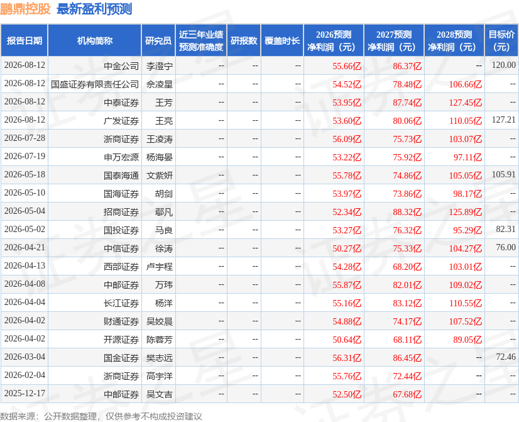This screenshot has height=422, width=519.
Task: Click report date 2026-04-08
Action: (x=25, y=284)
